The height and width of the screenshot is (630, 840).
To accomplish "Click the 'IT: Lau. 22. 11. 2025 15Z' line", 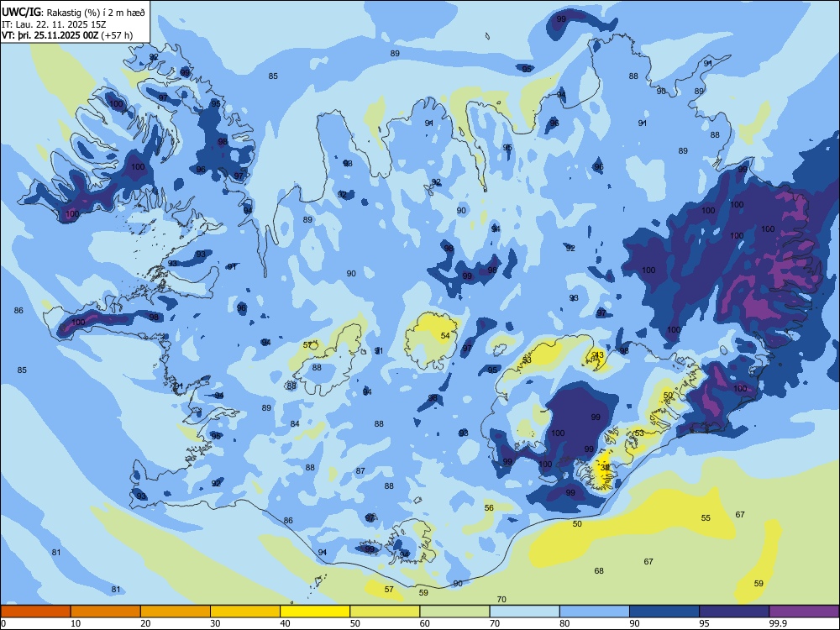I will tap(52, 24).
